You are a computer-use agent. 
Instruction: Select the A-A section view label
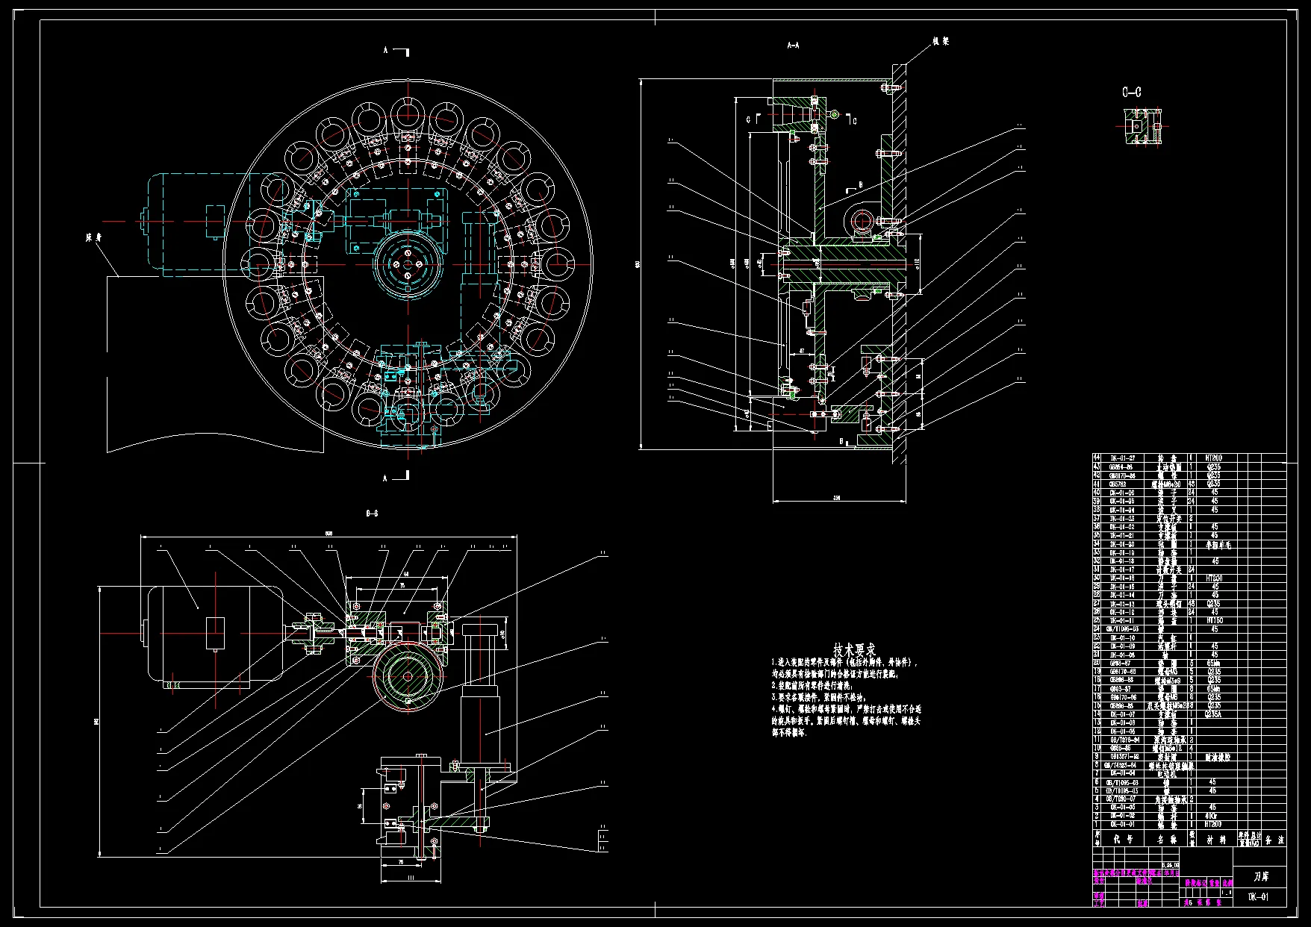(793, 46)
